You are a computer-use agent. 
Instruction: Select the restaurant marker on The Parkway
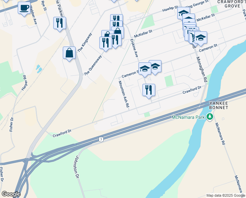pos(60,23)
